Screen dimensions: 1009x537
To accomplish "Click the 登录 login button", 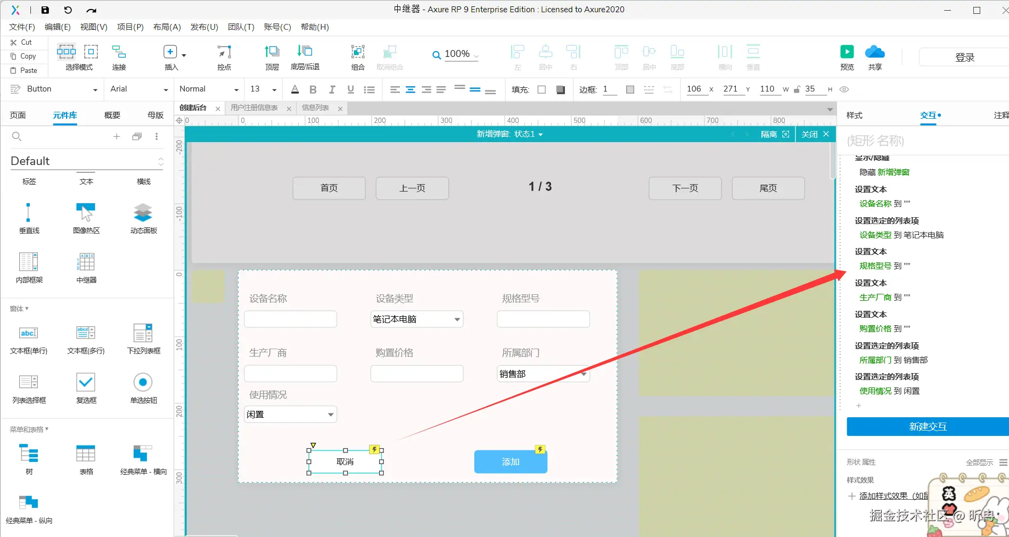I will pyautogui.click(x=964, y=57).
